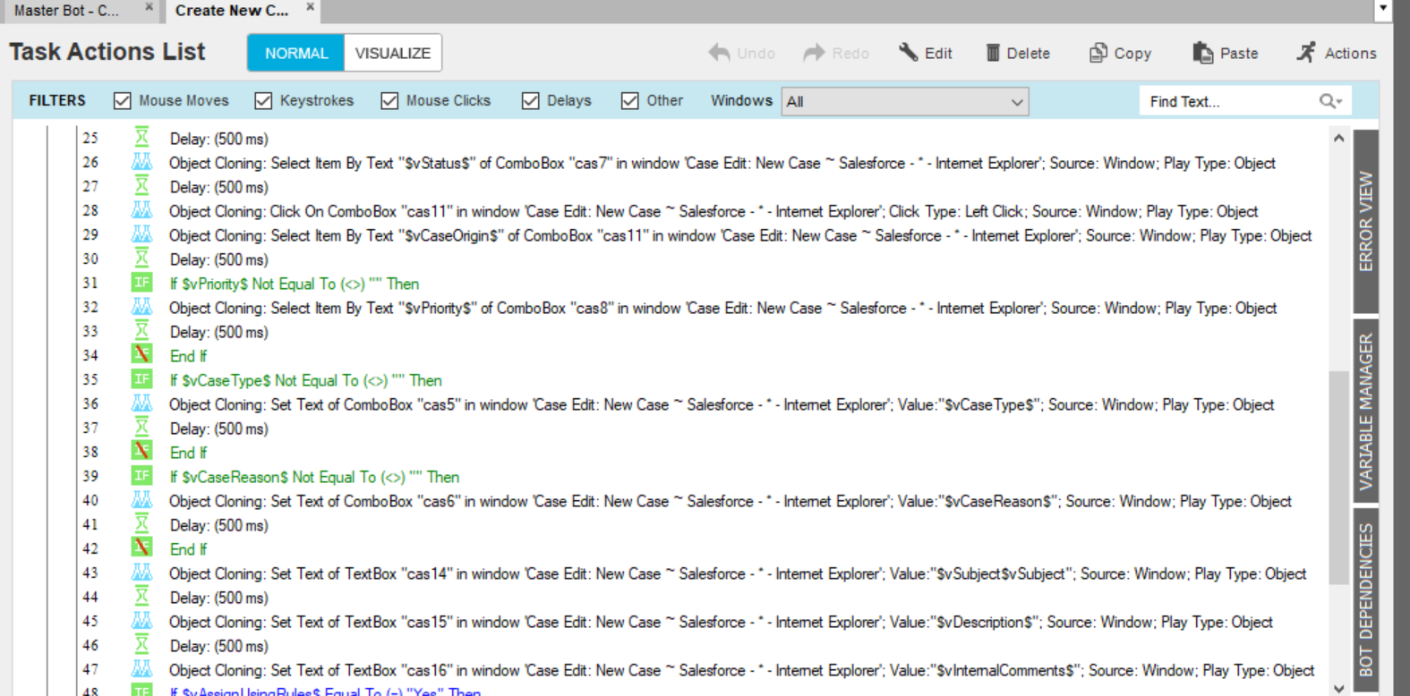Viewport: 1410px width, 696px height.
Task: Select the IF icon on line 35
Action: coord(141,379)
